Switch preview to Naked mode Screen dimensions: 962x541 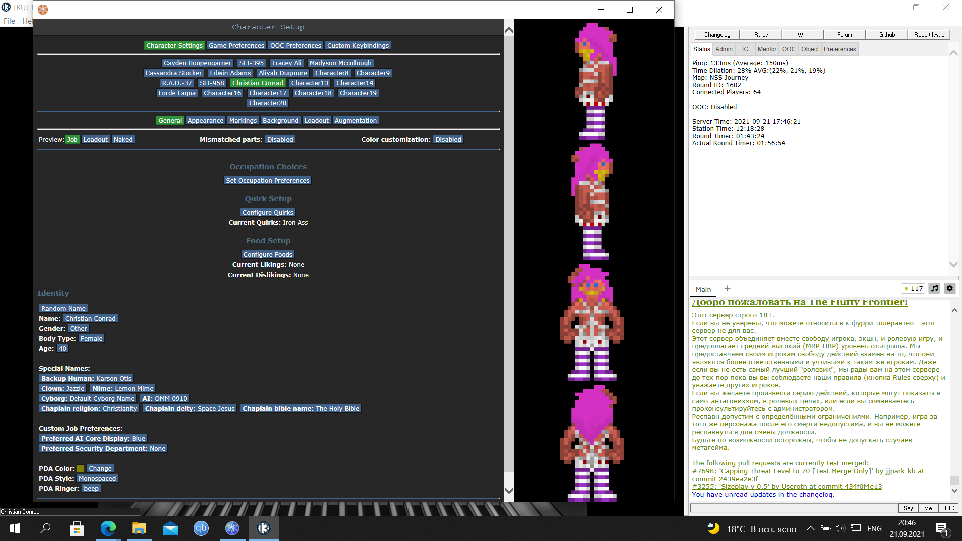tap(123, 139)
